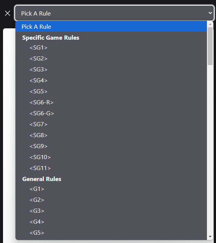Click the scrollbar up arrow
Screen dimensions: 216x243
point(210,24)
